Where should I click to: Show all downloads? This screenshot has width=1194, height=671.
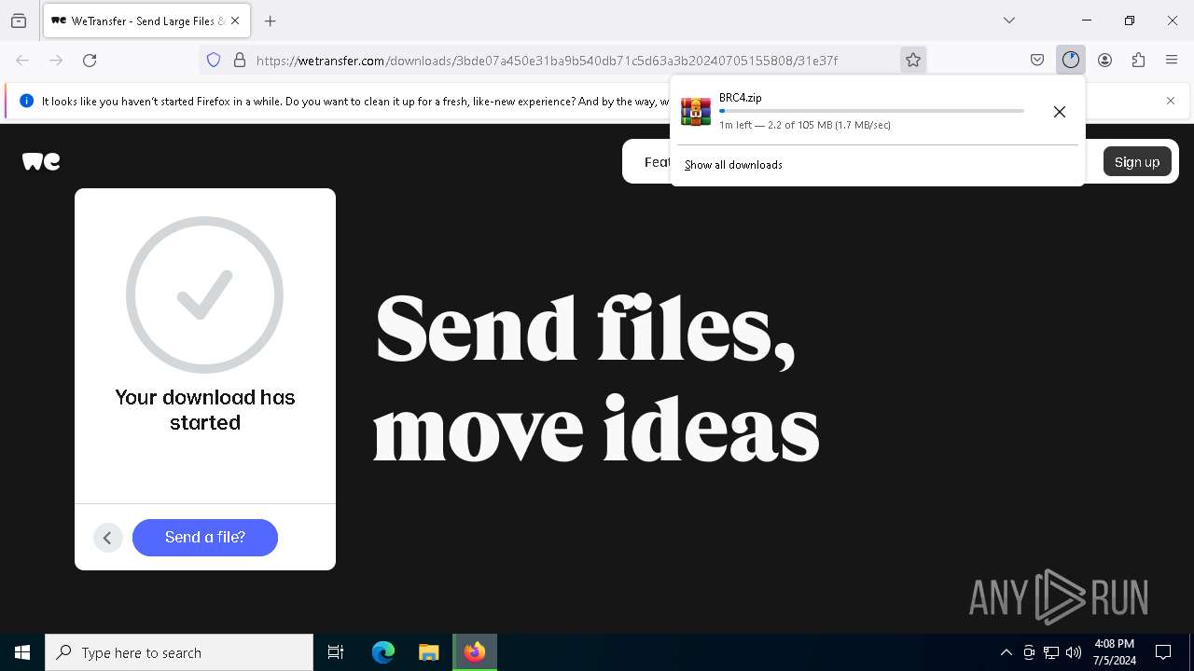click(733, 165)
